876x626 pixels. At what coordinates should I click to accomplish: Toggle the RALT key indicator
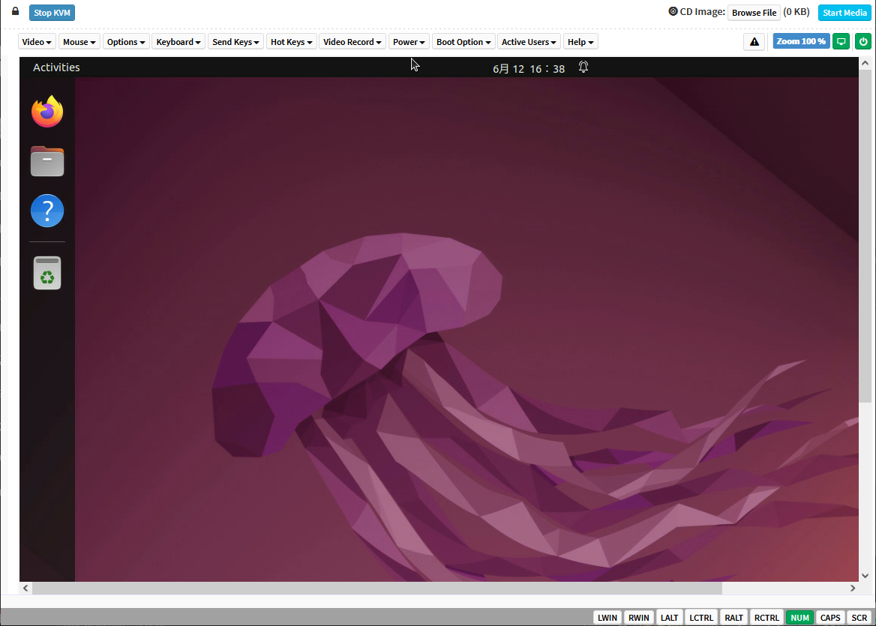(x=733, y=618)
